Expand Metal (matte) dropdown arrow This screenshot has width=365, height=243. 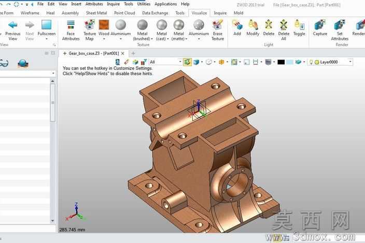coord(186,39)
